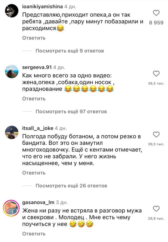Viewport: 168px width, 242px height.
Task: Open ioanikiyamishina's profile picture
Action: pyautogui.click(x=12, y=10)
